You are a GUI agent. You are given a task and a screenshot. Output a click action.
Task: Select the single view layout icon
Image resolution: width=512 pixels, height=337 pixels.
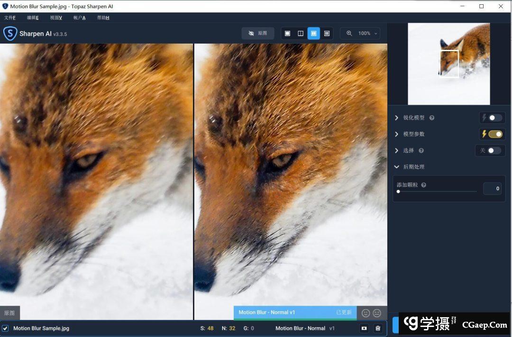(x=287, y=34)
